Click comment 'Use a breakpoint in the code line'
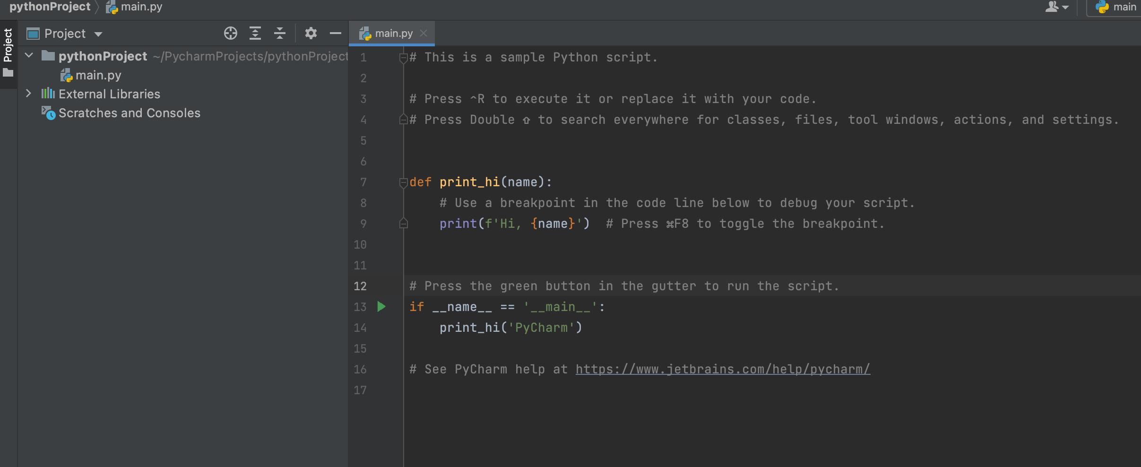 (677, 203)
